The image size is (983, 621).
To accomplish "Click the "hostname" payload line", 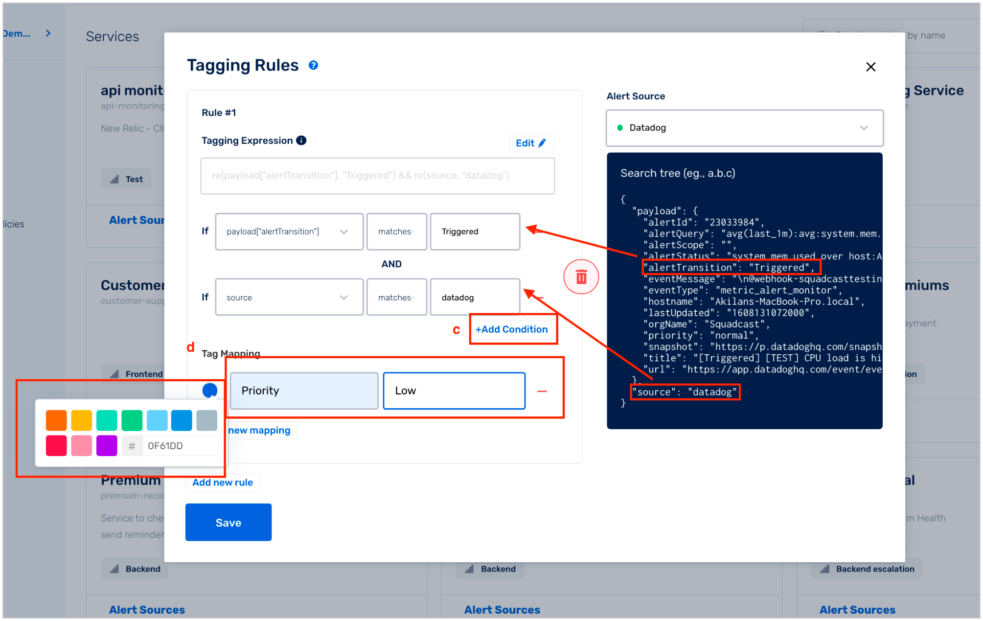I will point(754,301).
